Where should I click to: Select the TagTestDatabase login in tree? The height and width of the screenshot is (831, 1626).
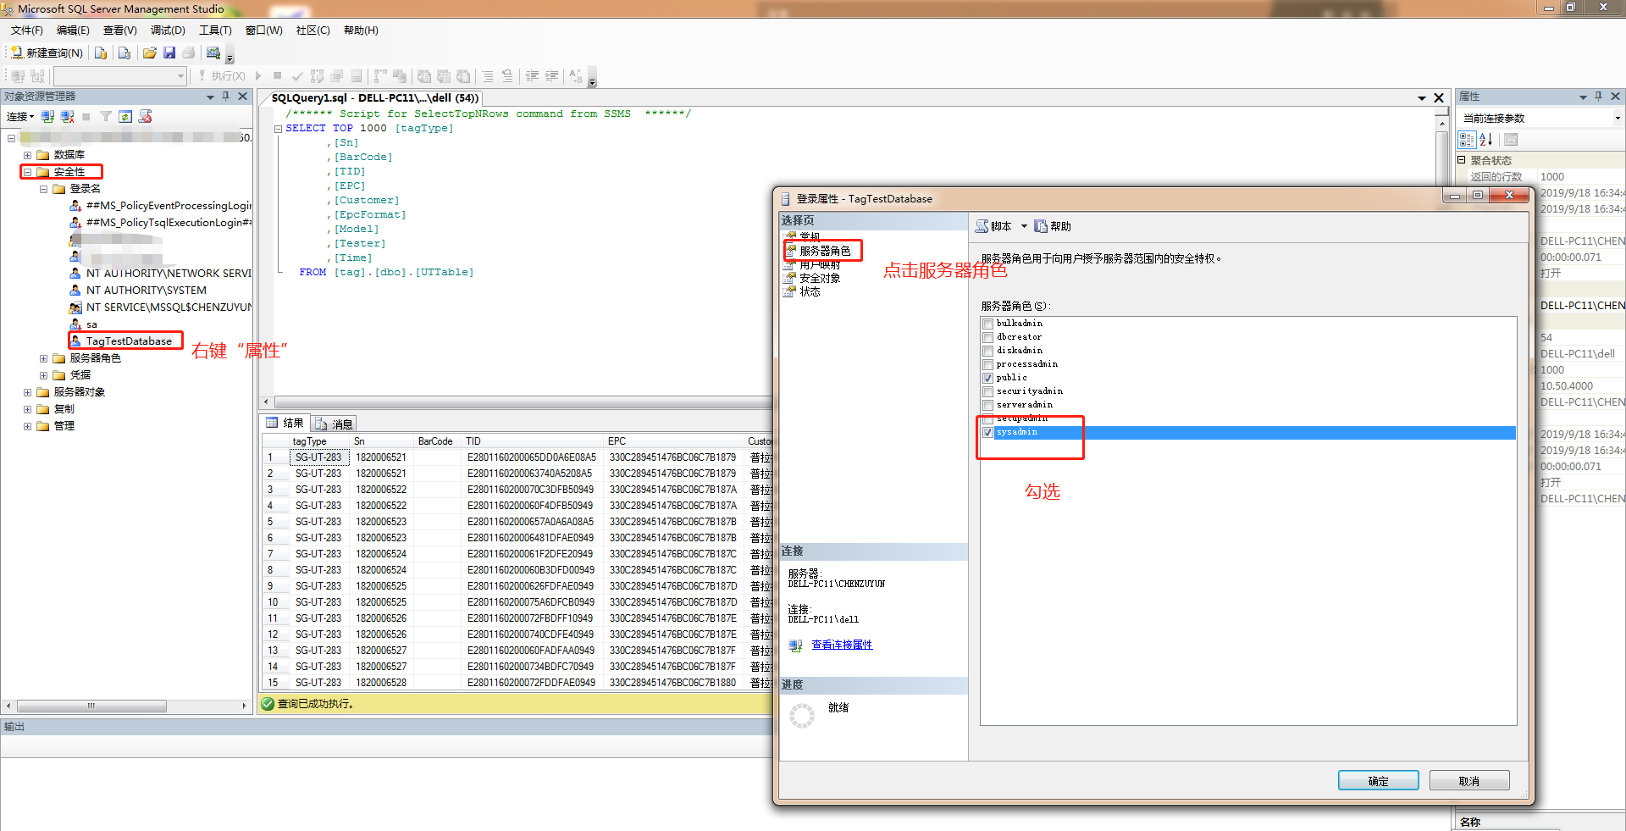[128, 341]
